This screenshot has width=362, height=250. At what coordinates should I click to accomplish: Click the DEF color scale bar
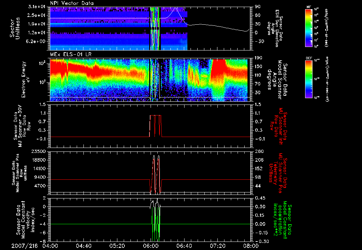point(309,79)
